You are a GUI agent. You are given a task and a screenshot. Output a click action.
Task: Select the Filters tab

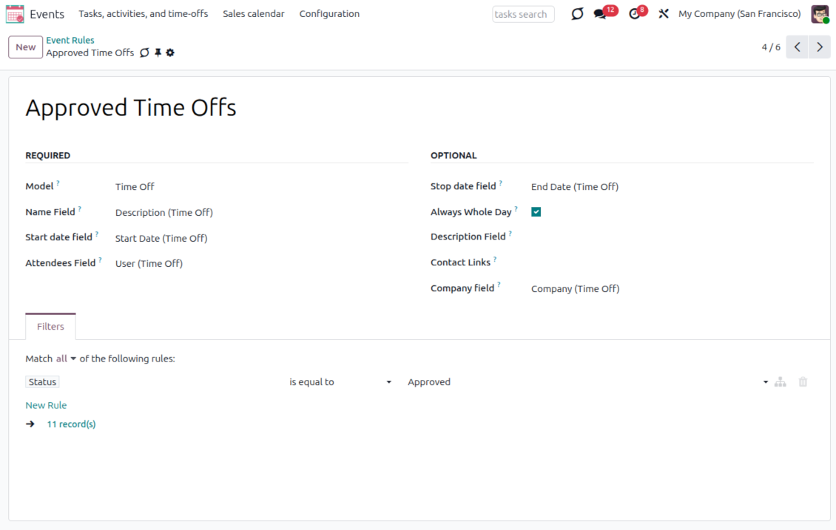[x=50, y=327]
